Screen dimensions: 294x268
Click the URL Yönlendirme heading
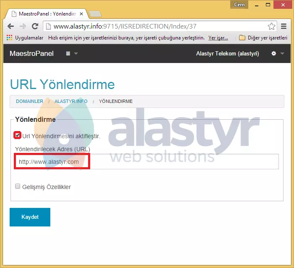point(62,84)
